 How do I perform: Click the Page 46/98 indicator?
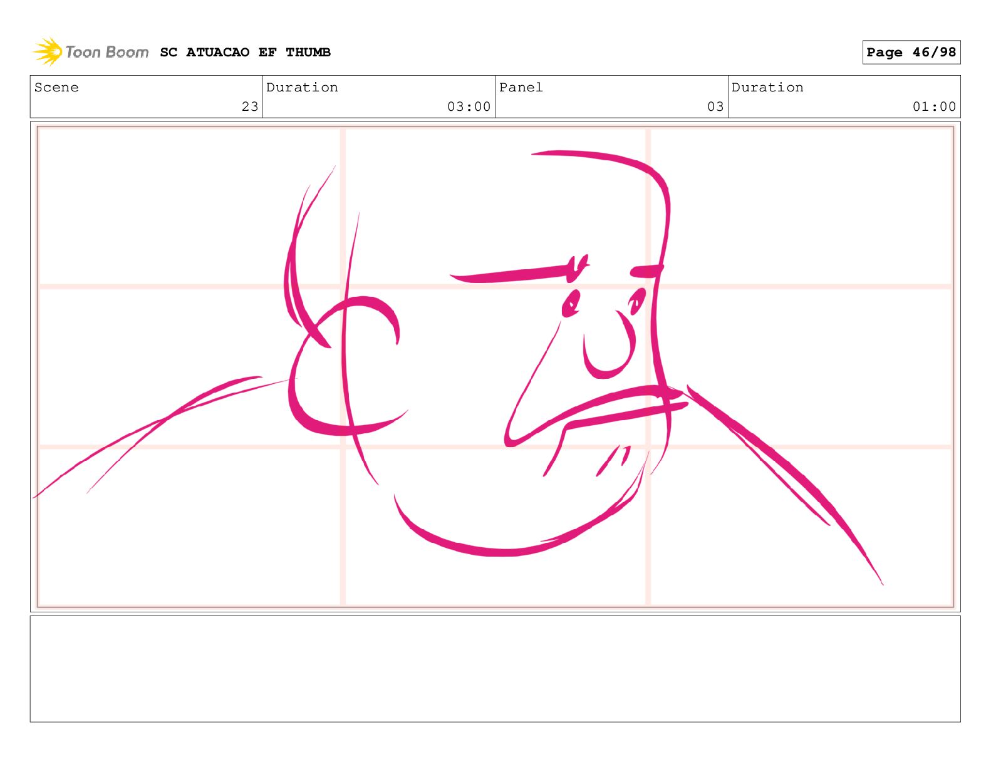(911, 53)
